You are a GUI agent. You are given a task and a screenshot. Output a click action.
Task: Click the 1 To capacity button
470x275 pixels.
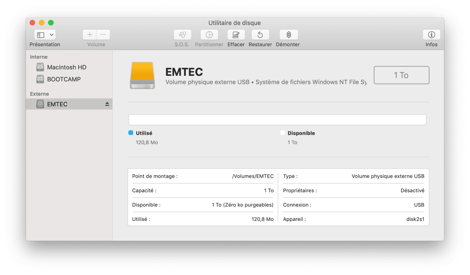[401, 75]
